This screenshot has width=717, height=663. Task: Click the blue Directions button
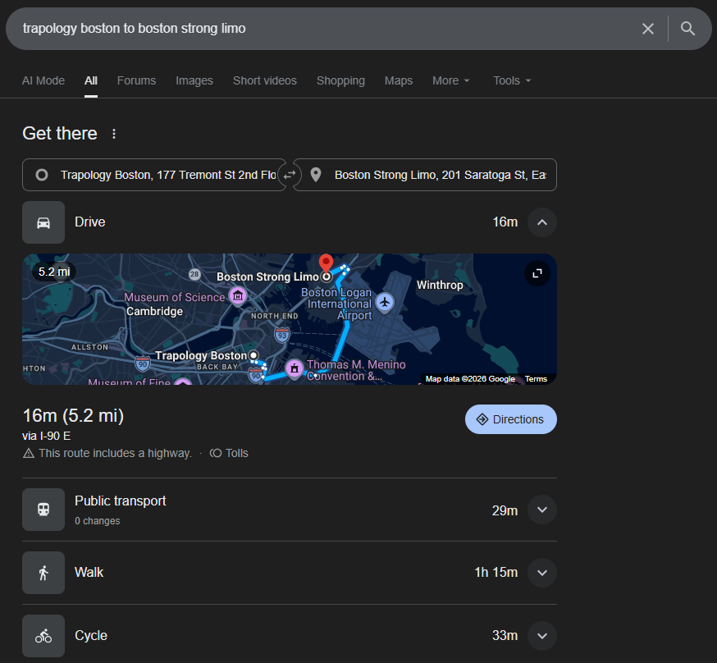(510, 419)
